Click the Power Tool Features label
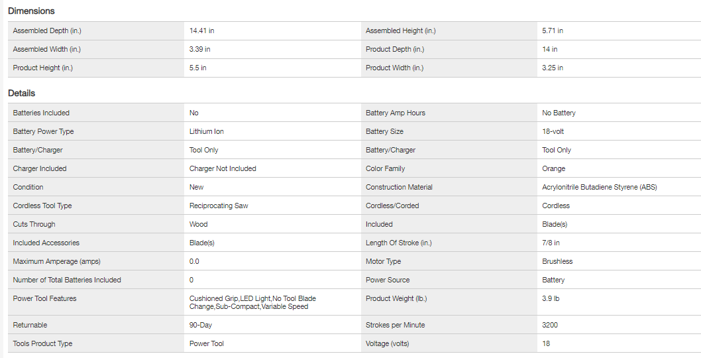This screenshot has height=358, width=701. pyautogui.click(x=44, y=298)
